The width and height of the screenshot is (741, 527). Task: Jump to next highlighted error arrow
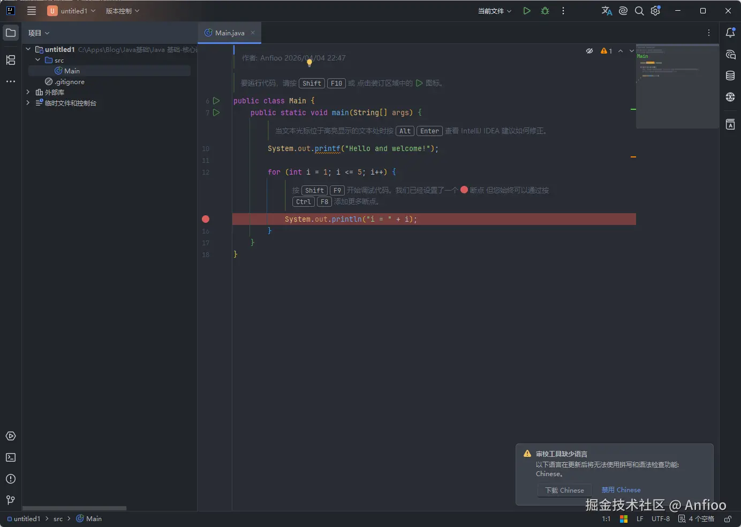[631, 51]
